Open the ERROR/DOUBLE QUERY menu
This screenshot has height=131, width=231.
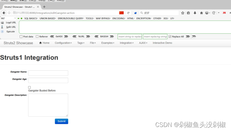pos(71,18)
